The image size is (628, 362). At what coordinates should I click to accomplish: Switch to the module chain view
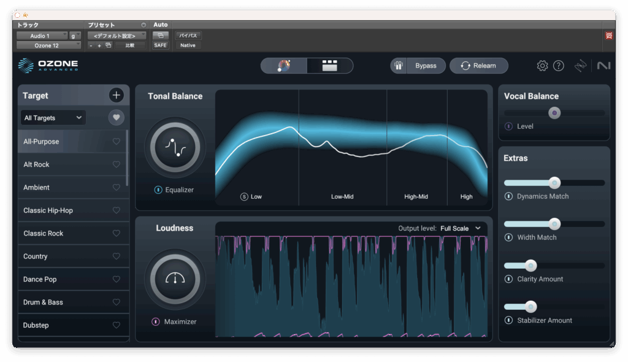tap(330, 66)
